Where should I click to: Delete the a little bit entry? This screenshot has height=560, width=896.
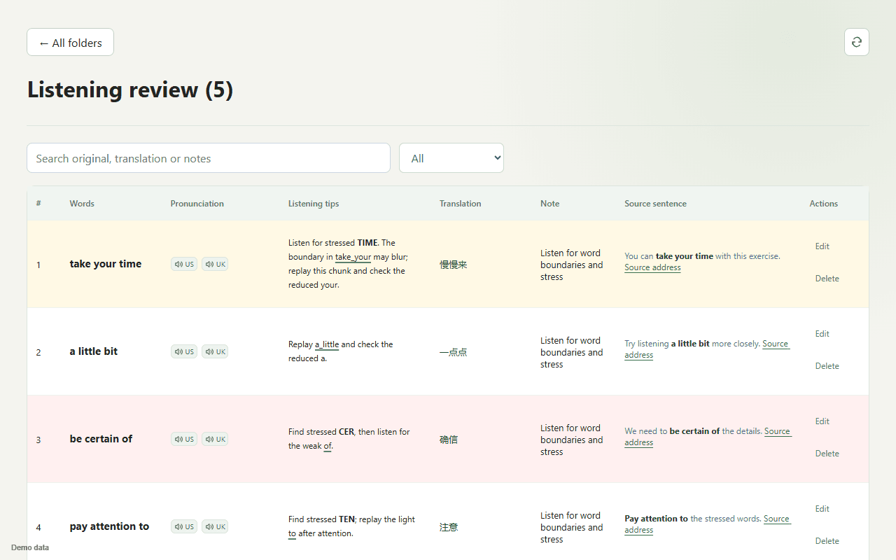(x=827, y=366)
